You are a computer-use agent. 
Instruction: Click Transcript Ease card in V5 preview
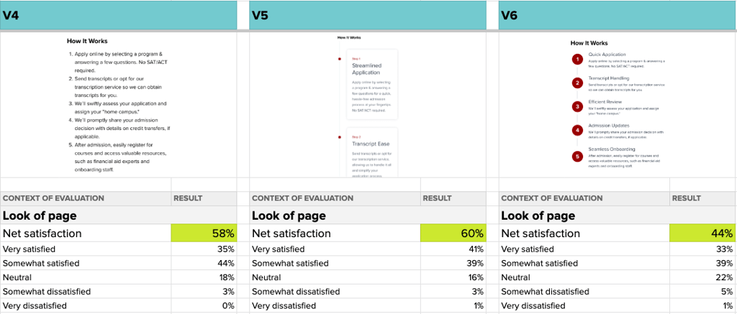tap(372, 152)
